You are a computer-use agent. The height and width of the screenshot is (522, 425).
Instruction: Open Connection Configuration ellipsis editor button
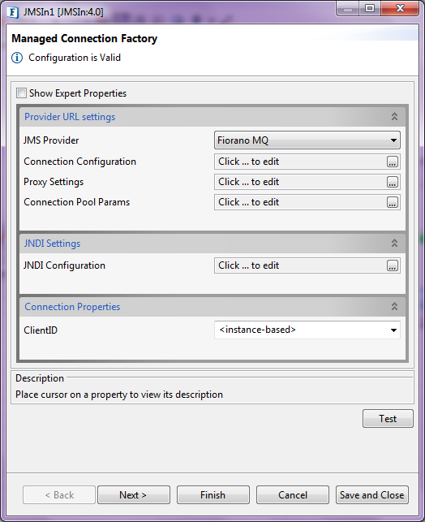(x=393, y=162)
